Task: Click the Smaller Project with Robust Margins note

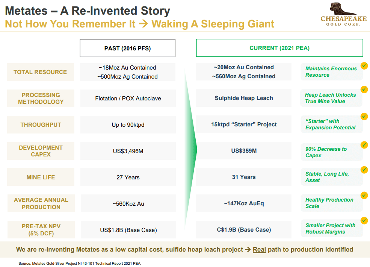Action: [x=331, y=229]
